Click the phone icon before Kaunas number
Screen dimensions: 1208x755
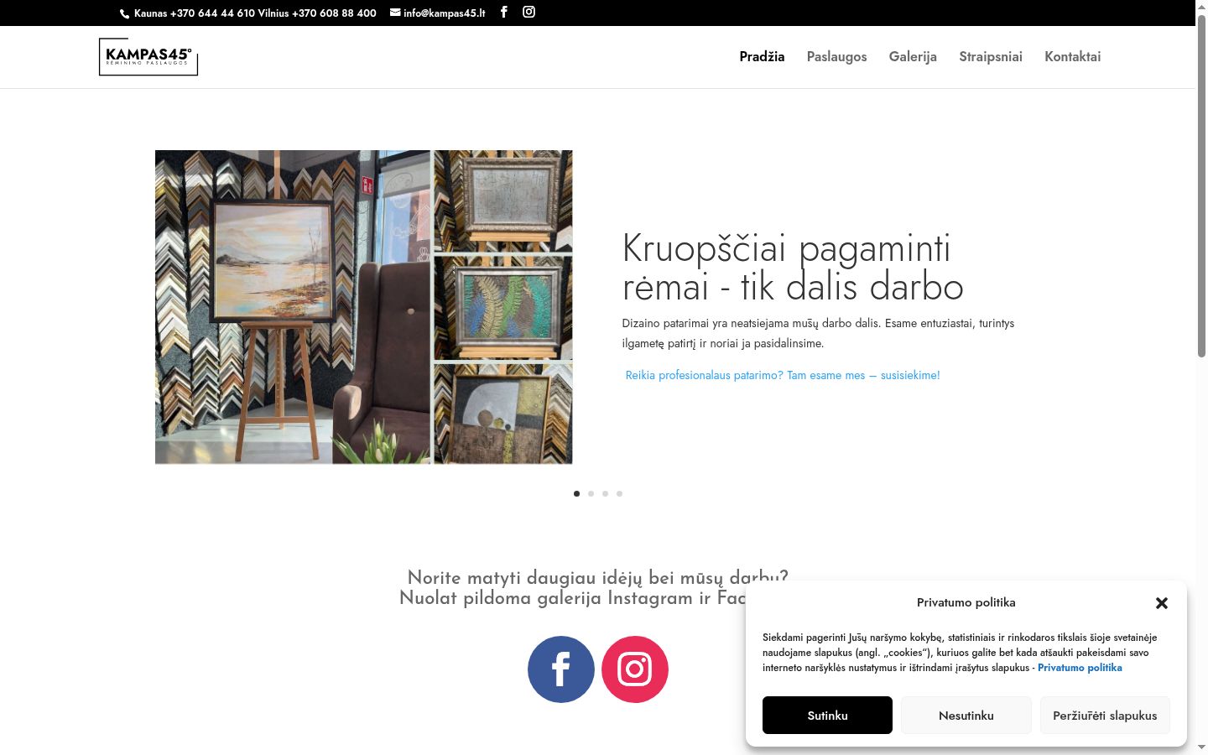click(125, 13)
